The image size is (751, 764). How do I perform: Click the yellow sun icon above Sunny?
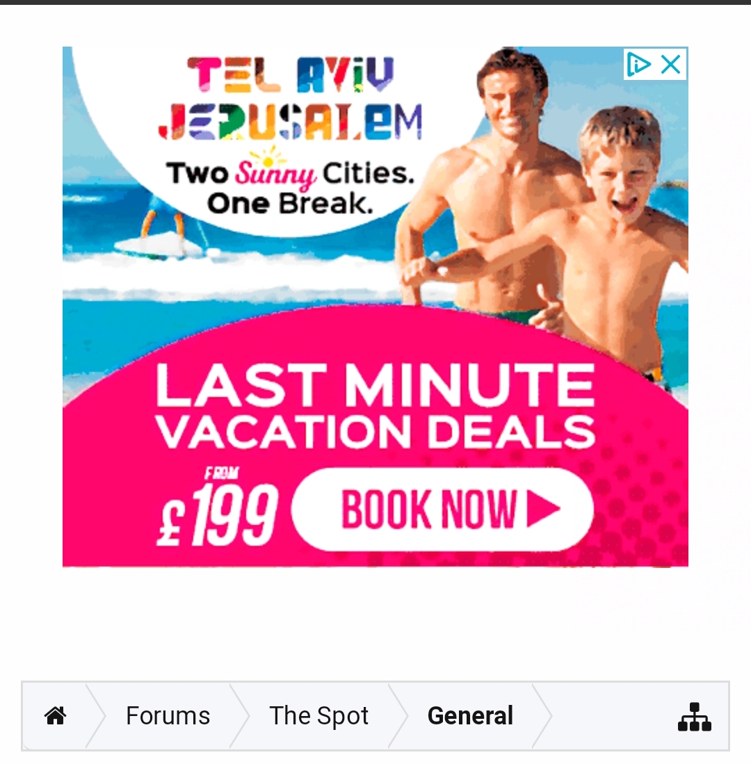click(267, 159)
